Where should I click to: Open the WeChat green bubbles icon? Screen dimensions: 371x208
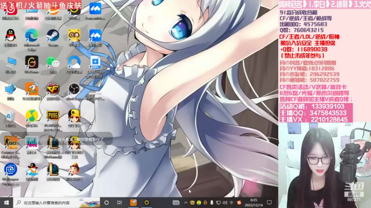click(53, 62)
